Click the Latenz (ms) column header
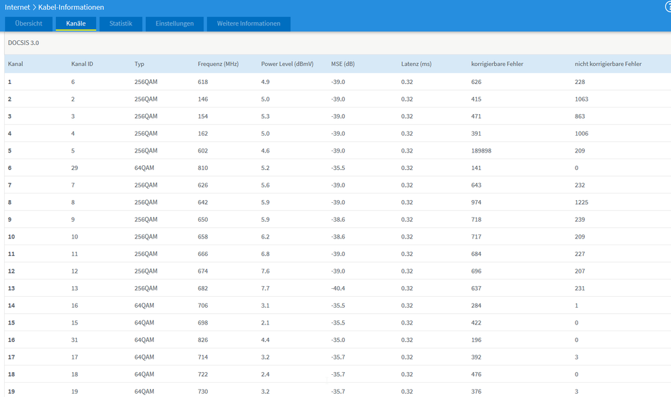This screenshot has width=671, height=397. (416, 64)
